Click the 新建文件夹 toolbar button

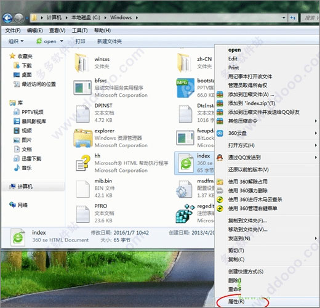(110, 41)
